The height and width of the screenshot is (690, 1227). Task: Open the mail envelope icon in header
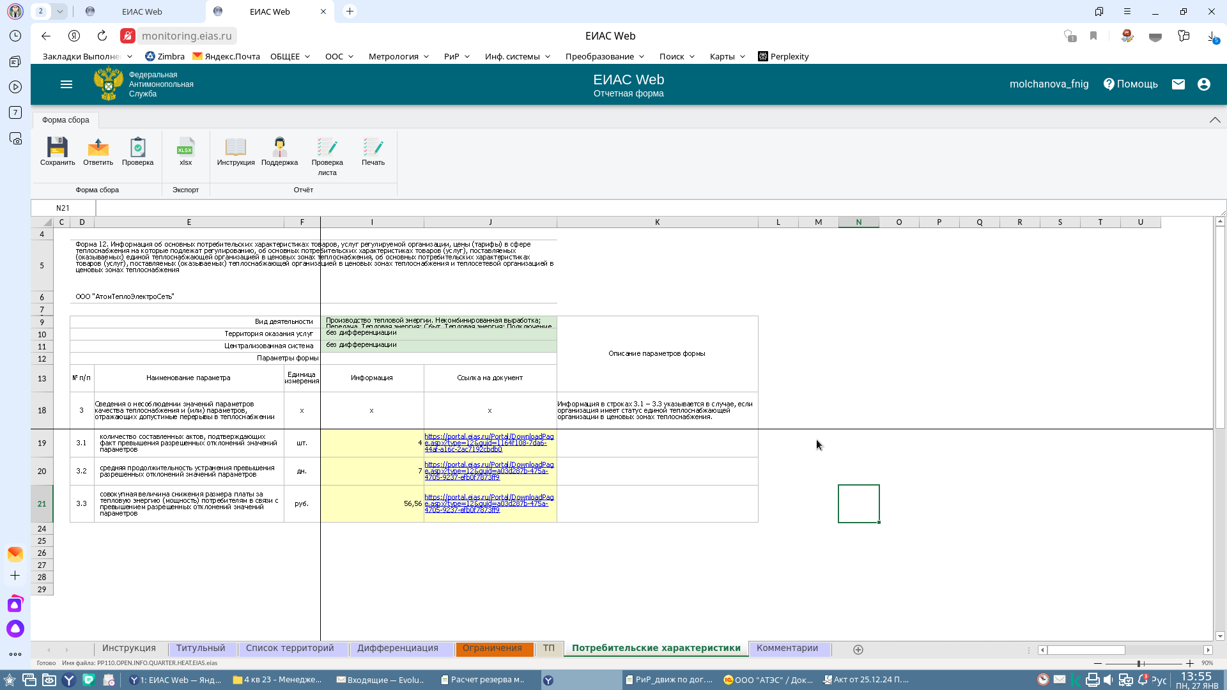click(x=1178, y=84)
